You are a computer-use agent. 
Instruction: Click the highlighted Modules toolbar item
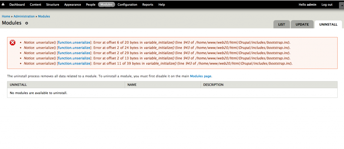click(x=106, y=5)
